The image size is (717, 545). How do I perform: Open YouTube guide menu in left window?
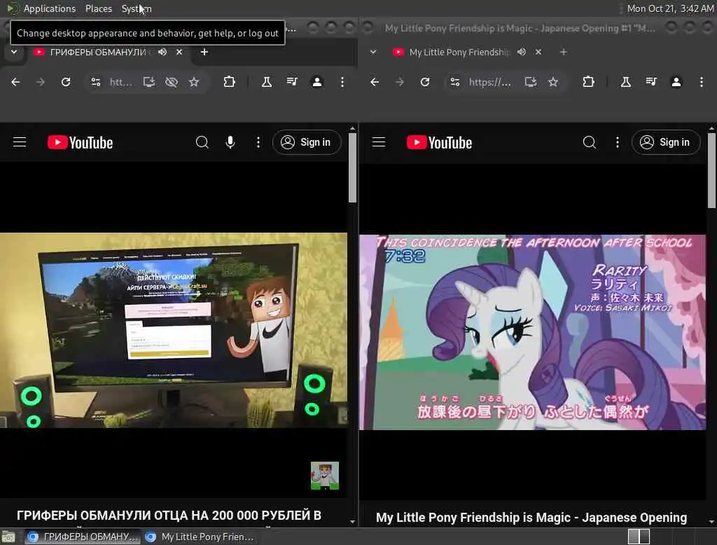pos(20,142)
